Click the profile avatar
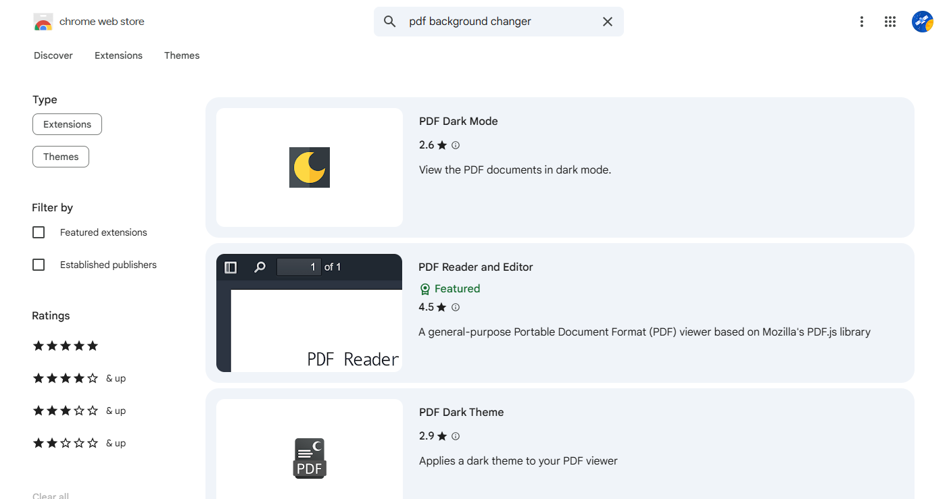This screenshot has width=947, height=499. coord(923,21)
